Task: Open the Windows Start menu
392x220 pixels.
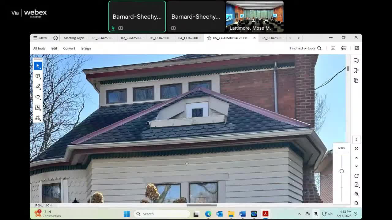Action: pos(126,214)
